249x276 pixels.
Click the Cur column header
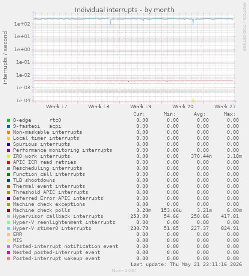pyautogui.click(x=139, y=114)
